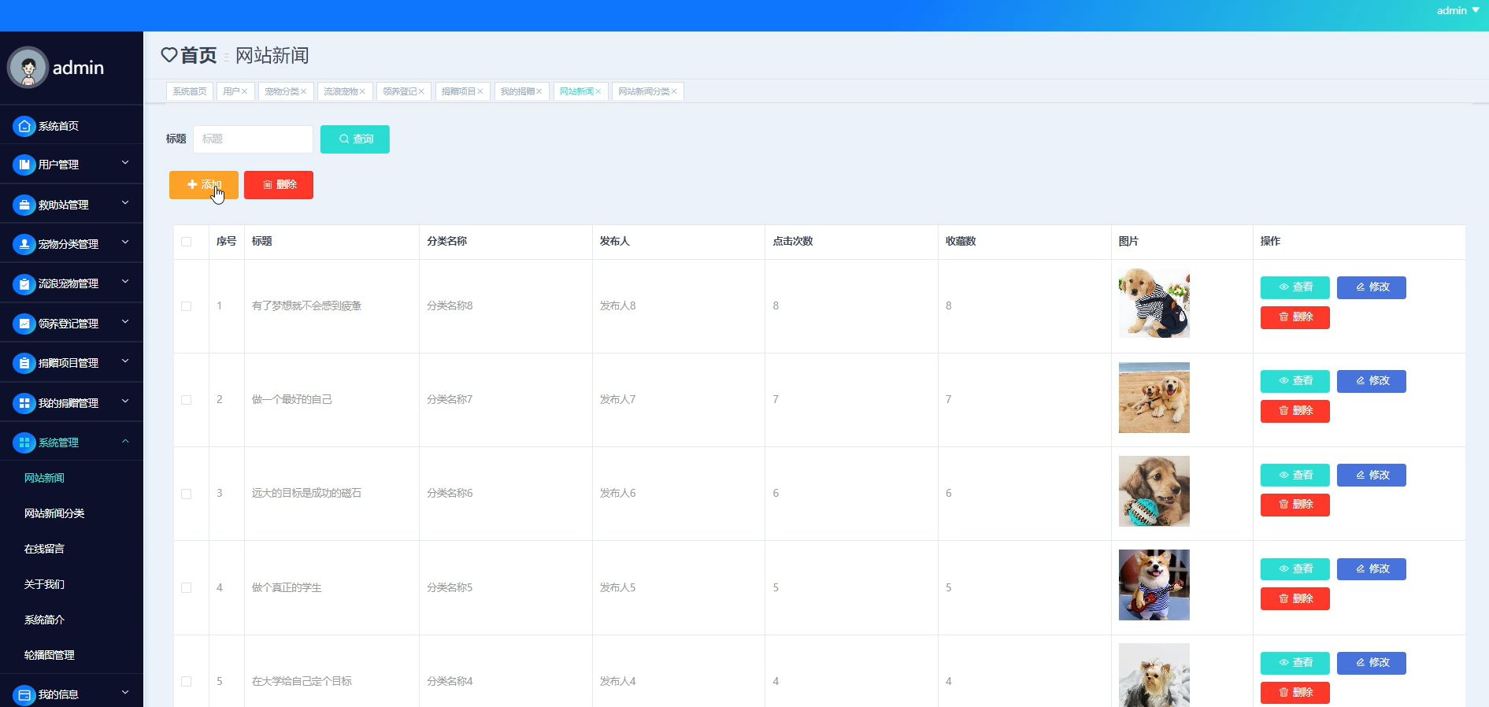Screen dimensions: 1489x707
Task: Close the 网站新闻 tab with its X
Action: [598, 91]
